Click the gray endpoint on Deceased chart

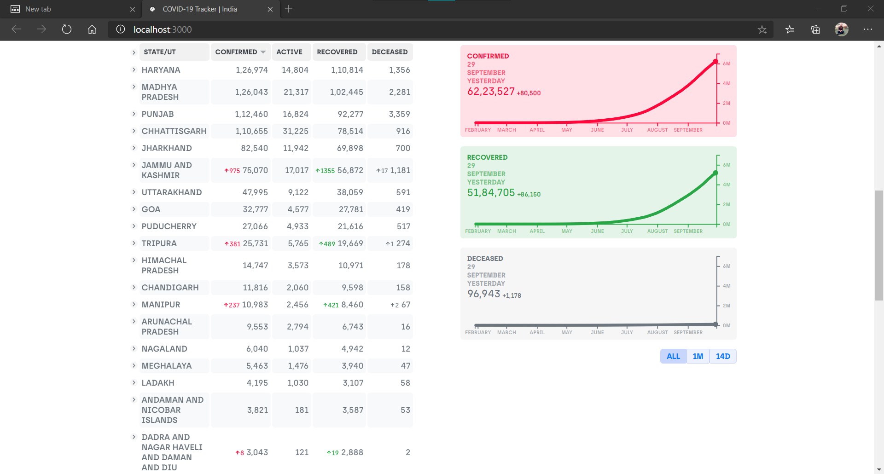click(x=715, y=324)
